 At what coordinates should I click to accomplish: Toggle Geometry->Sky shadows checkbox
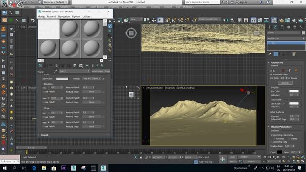[x=271, y=142]
